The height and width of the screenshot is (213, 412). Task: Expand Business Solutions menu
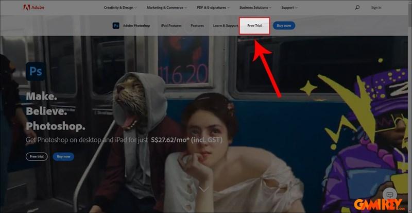(255, 8)
